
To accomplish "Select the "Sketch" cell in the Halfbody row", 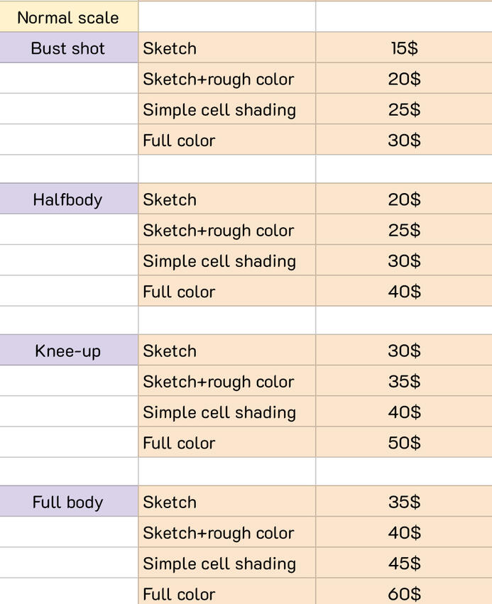I will [226, 199].
